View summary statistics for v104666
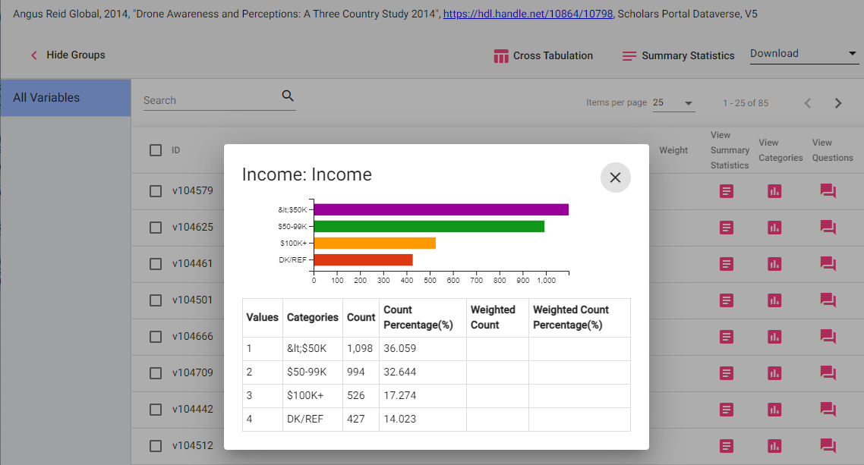The image size is (864, 465). (x=726, y=337)
